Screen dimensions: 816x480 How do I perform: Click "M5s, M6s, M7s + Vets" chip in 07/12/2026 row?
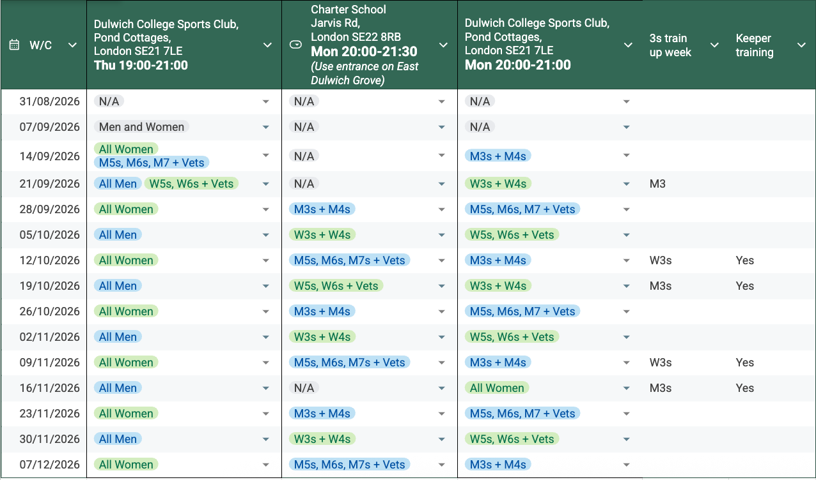click(350, 465)
